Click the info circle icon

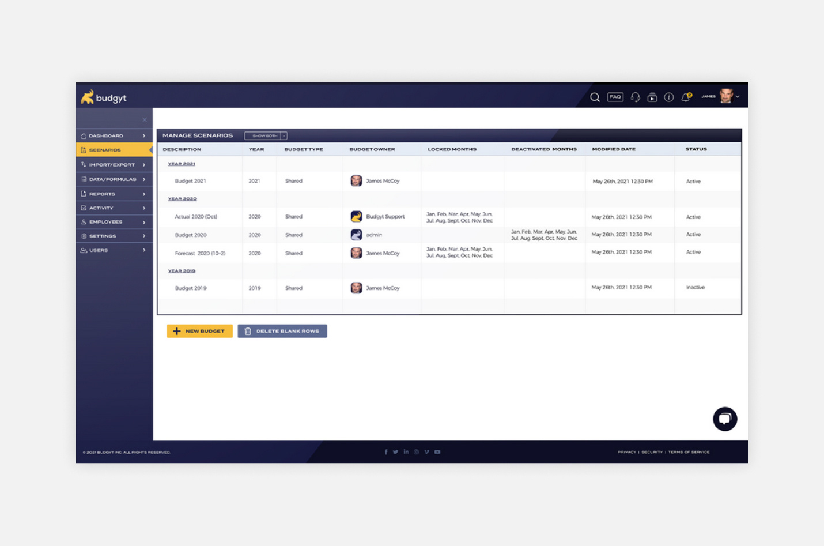[668, 97]
